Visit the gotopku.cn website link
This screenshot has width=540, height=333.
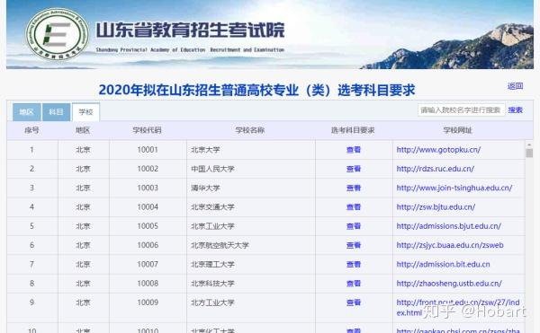(438, 150)
